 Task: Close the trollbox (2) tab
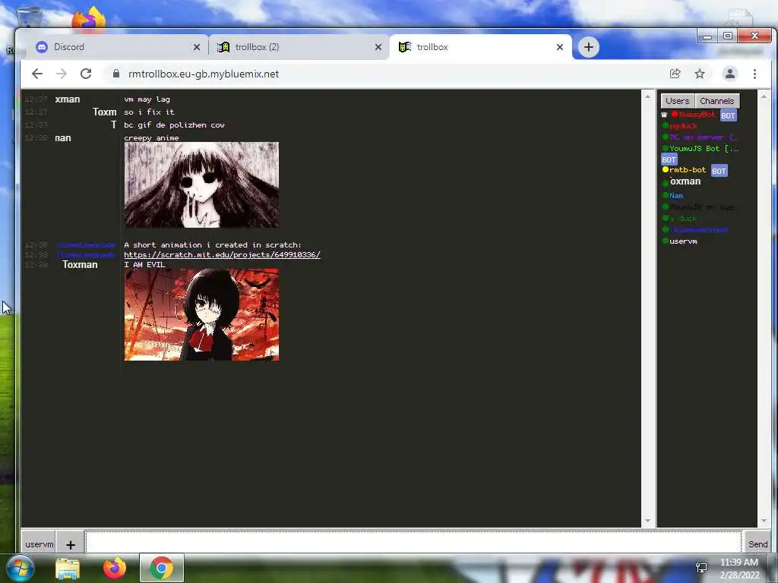coord(378,47)
